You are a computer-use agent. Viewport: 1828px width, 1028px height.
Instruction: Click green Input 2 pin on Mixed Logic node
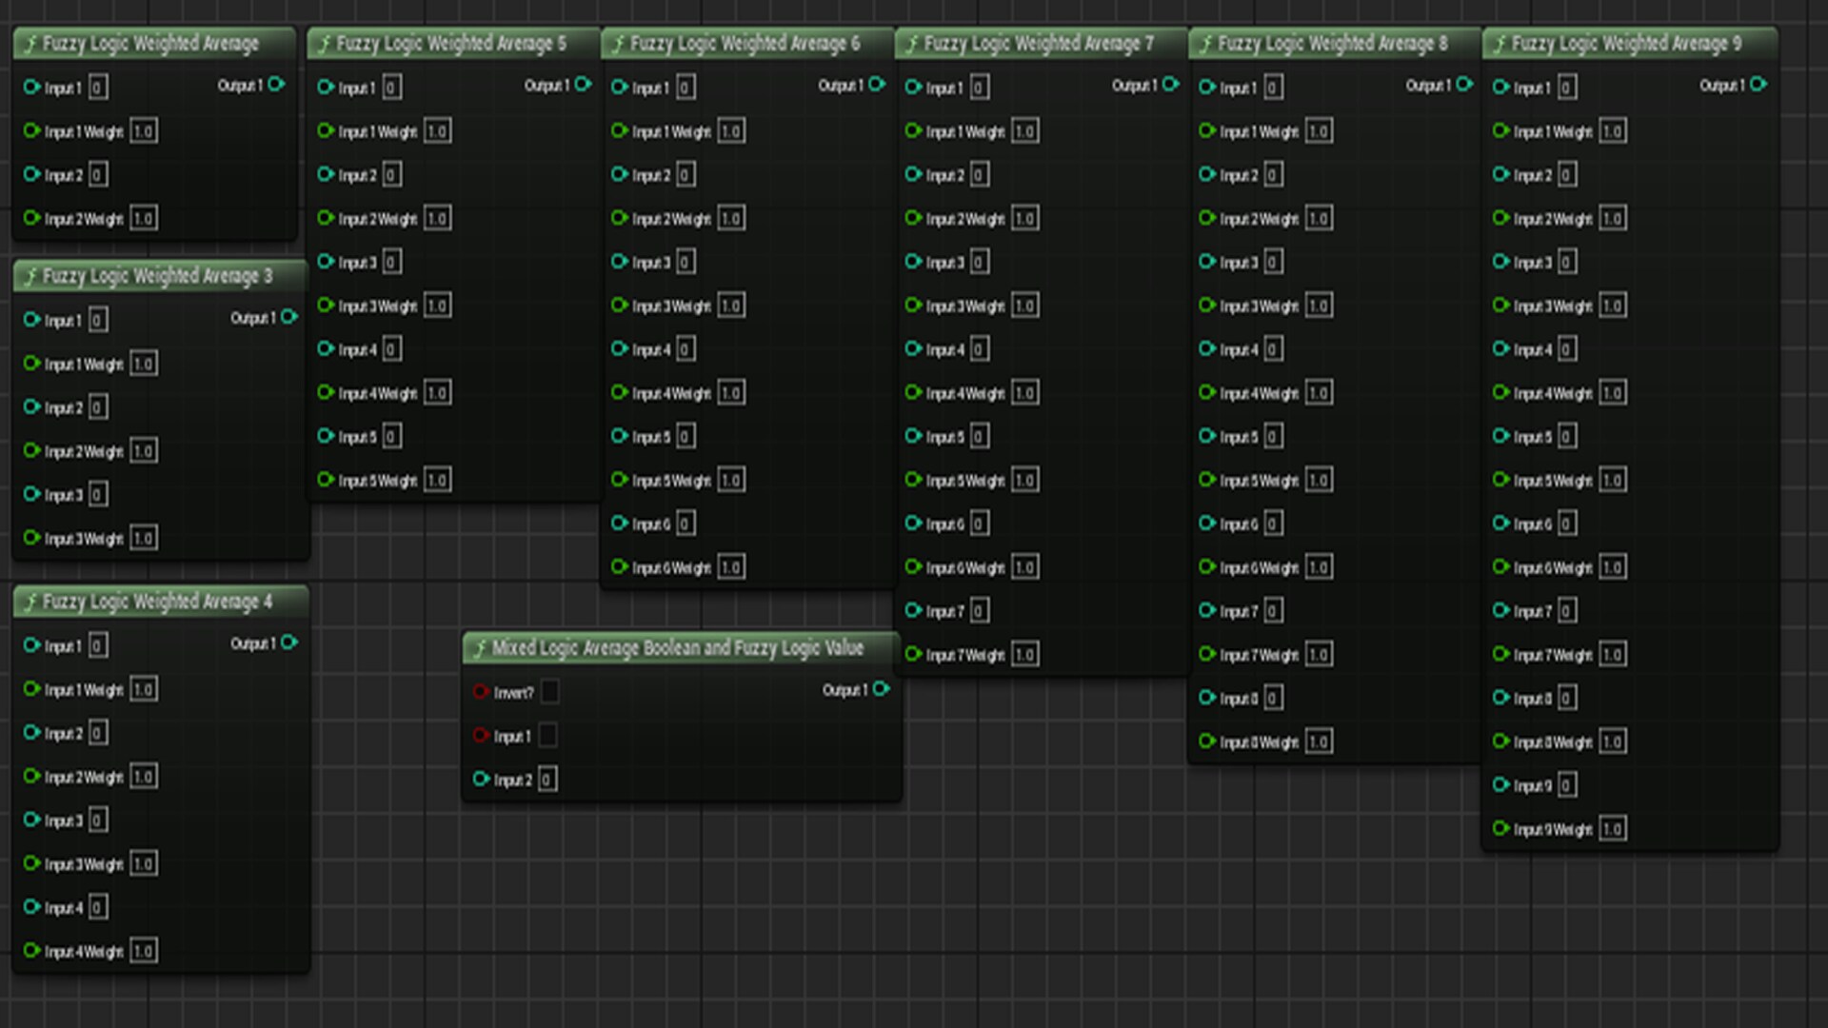pyautogui.click(x=482, y=780)
